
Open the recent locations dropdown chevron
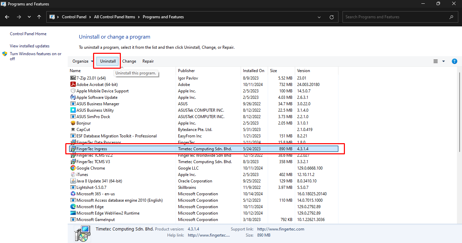tap(29, 17)
